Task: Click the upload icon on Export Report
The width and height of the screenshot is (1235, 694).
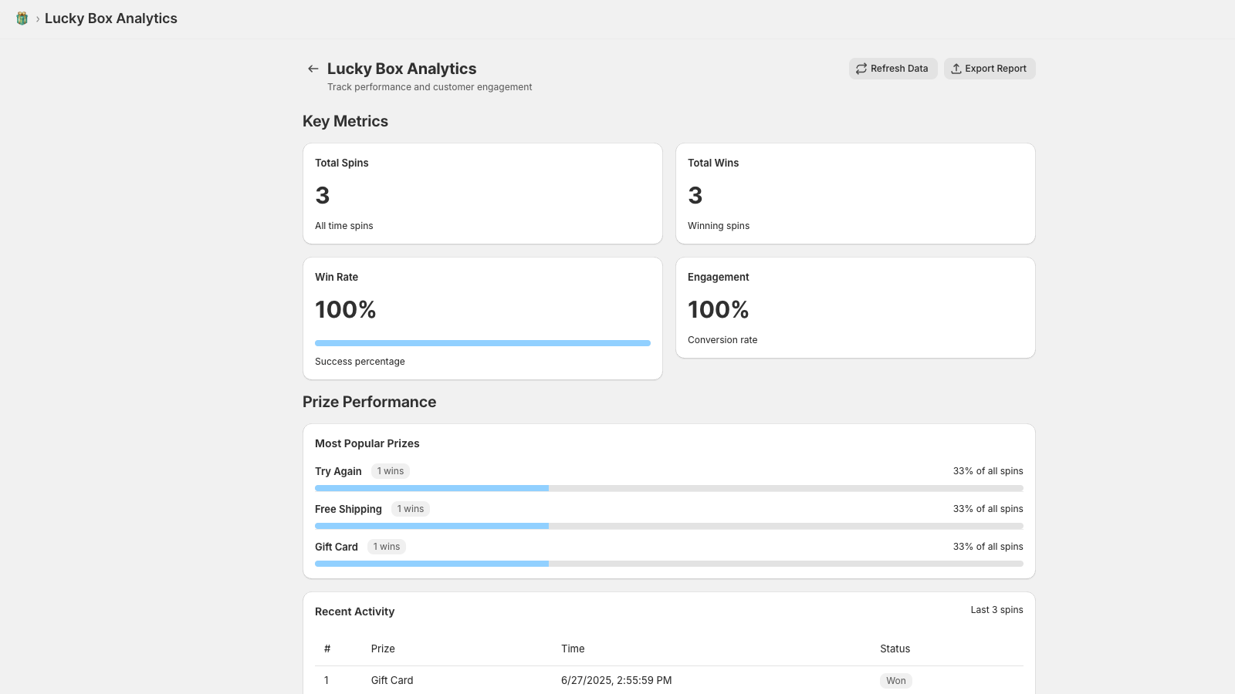Action: (x=956, y=69)
